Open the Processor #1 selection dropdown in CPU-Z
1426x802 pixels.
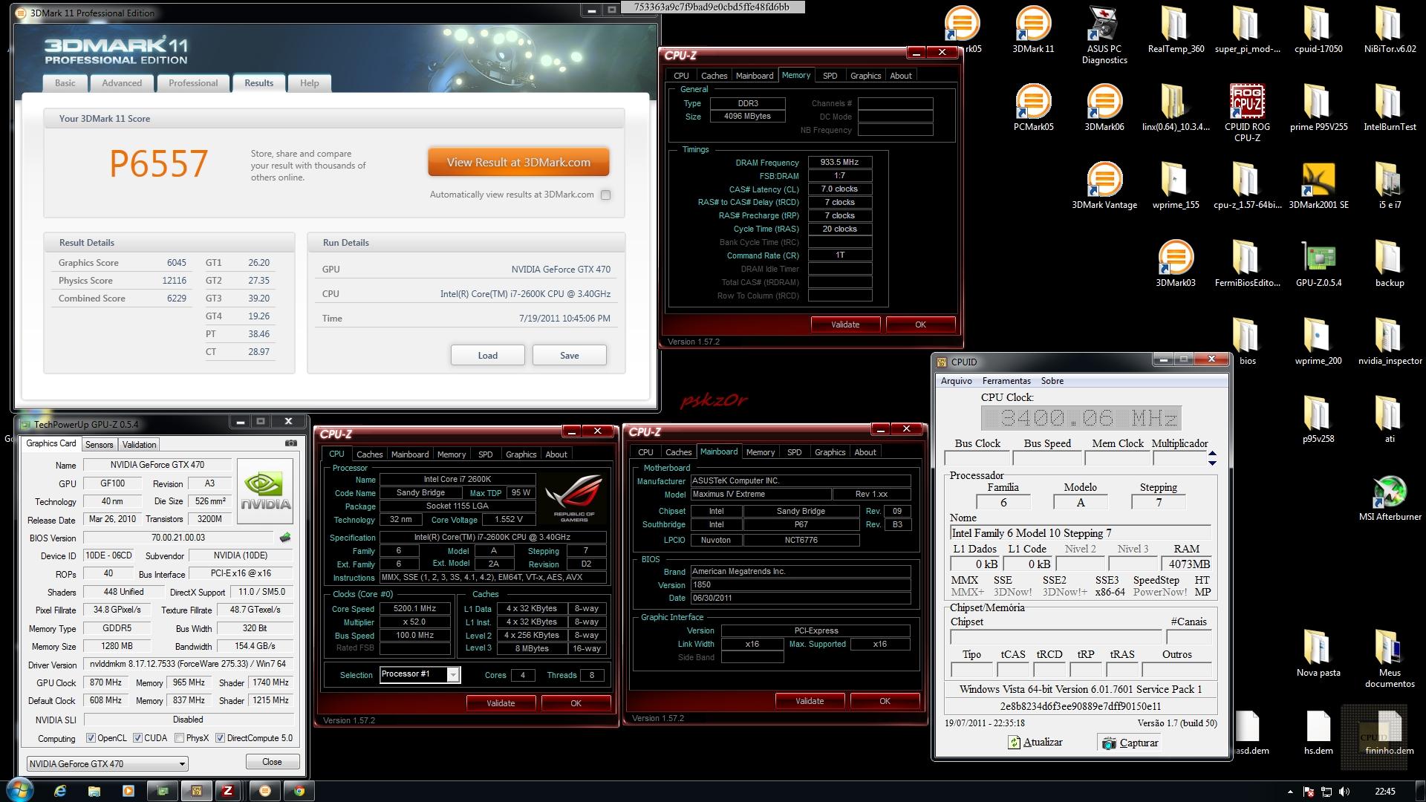(x=420, y=674)
